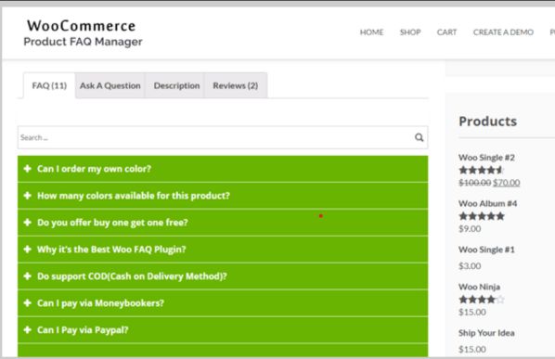Expand "Can I order my own color?" plus icon
555x359 pixels.
click(x=27, y=169)
